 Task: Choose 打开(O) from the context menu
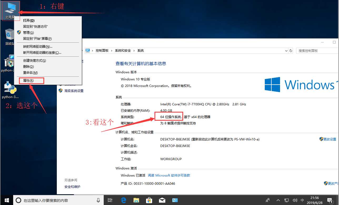click(x=48, y=20)
